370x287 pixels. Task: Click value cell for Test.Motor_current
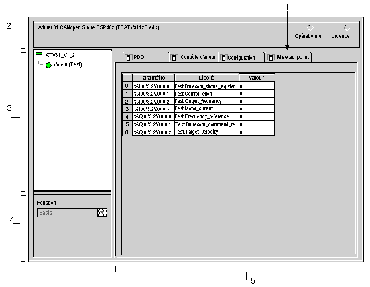[x=257, y=109]
